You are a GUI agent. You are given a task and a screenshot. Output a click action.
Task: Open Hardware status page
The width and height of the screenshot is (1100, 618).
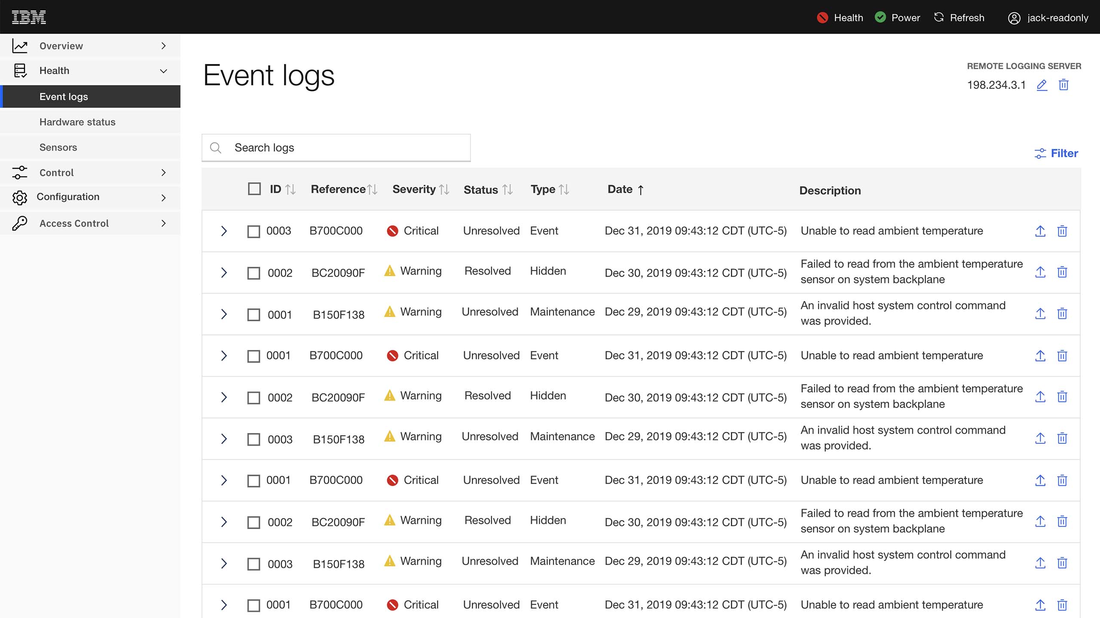pos(77,122)
